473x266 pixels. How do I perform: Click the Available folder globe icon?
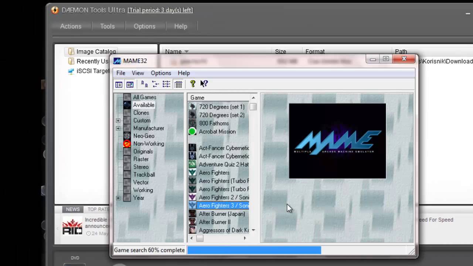pyautogui.click(x=127, y=105)
